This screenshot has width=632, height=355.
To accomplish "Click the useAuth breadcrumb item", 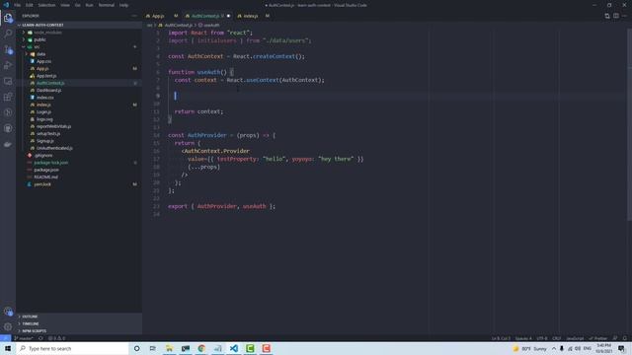I will click(x=208, y=25).
